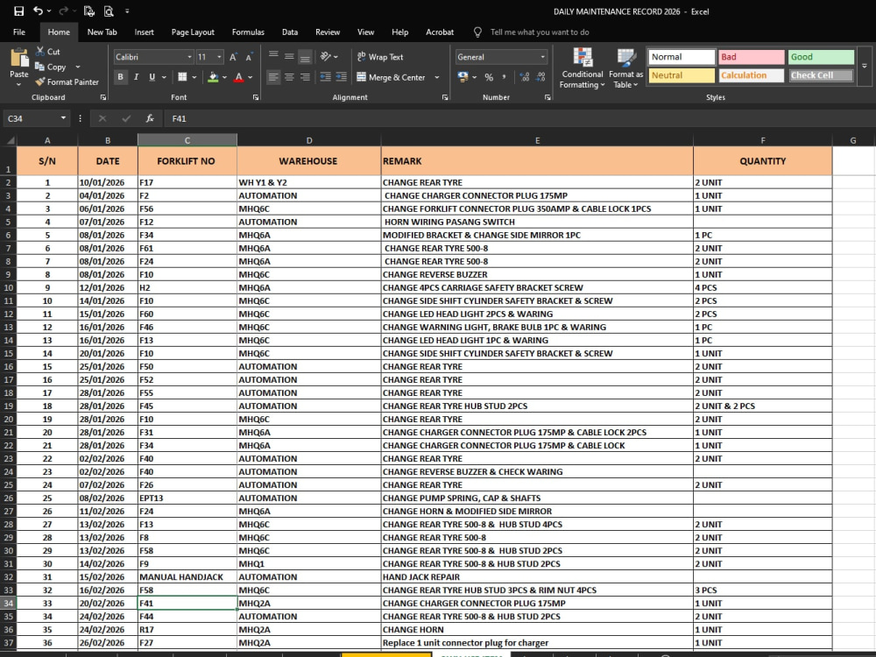Click Decrease Decimal icon
Screen dimensions: 876x657
(540, 77)
